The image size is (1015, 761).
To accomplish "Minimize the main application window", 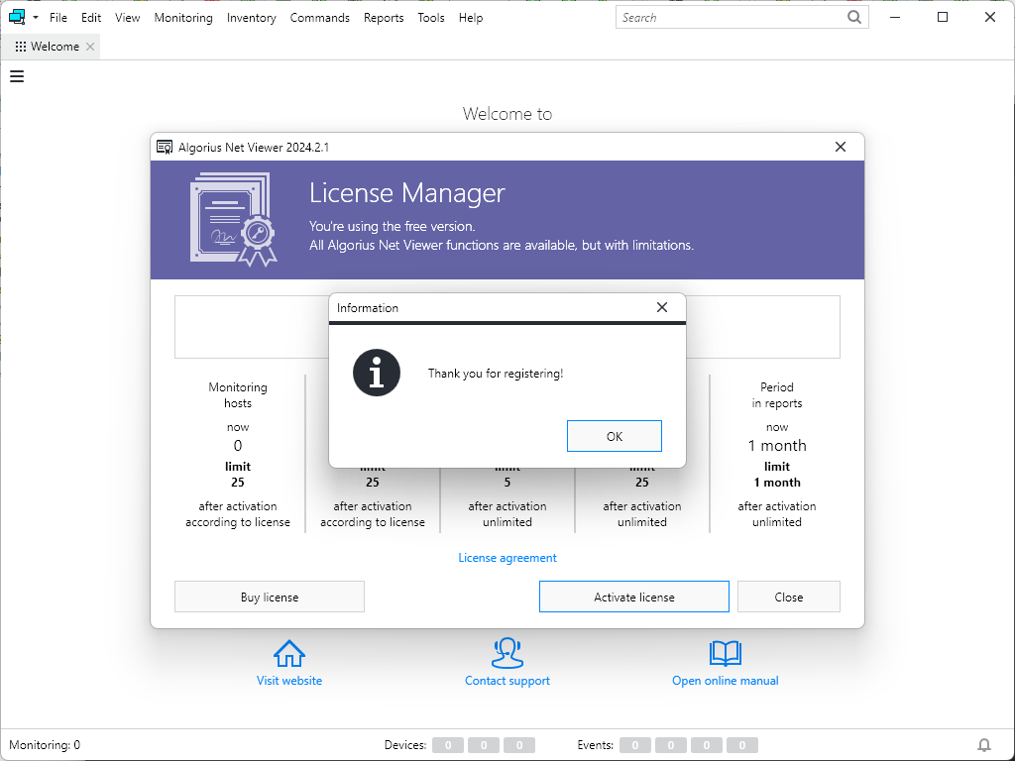I will [x=895, y=18].
